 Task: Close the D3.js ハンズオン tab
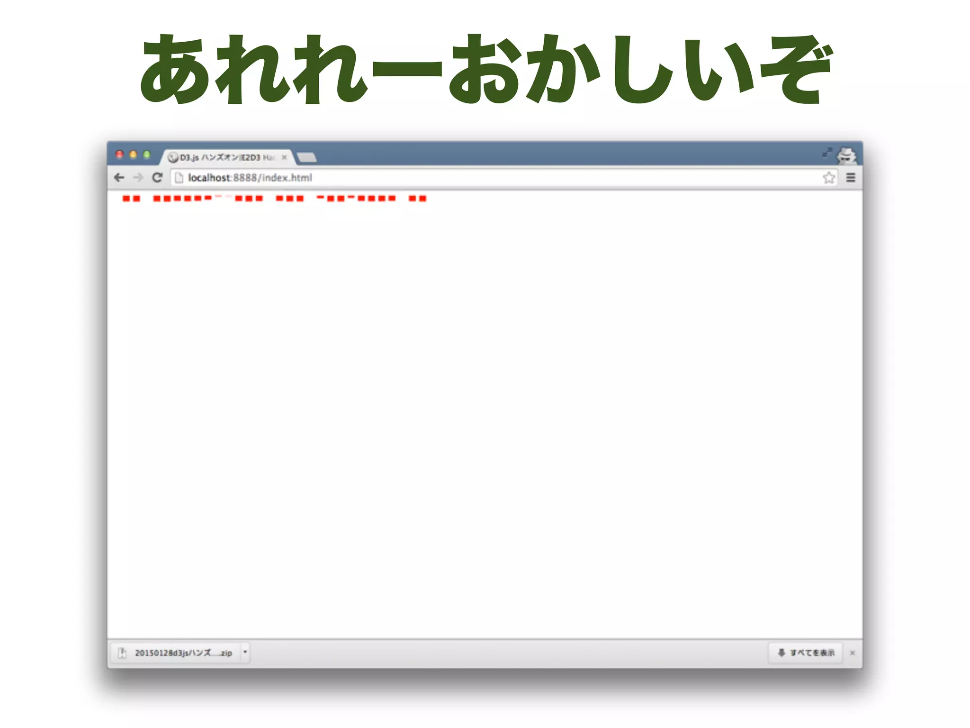tap(284, 157)
